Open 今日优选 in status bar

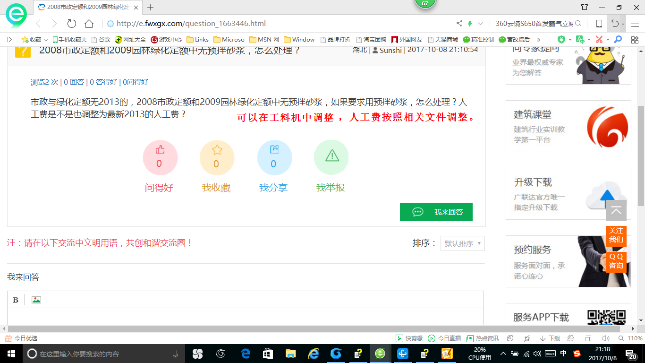[x=21, y=338]
